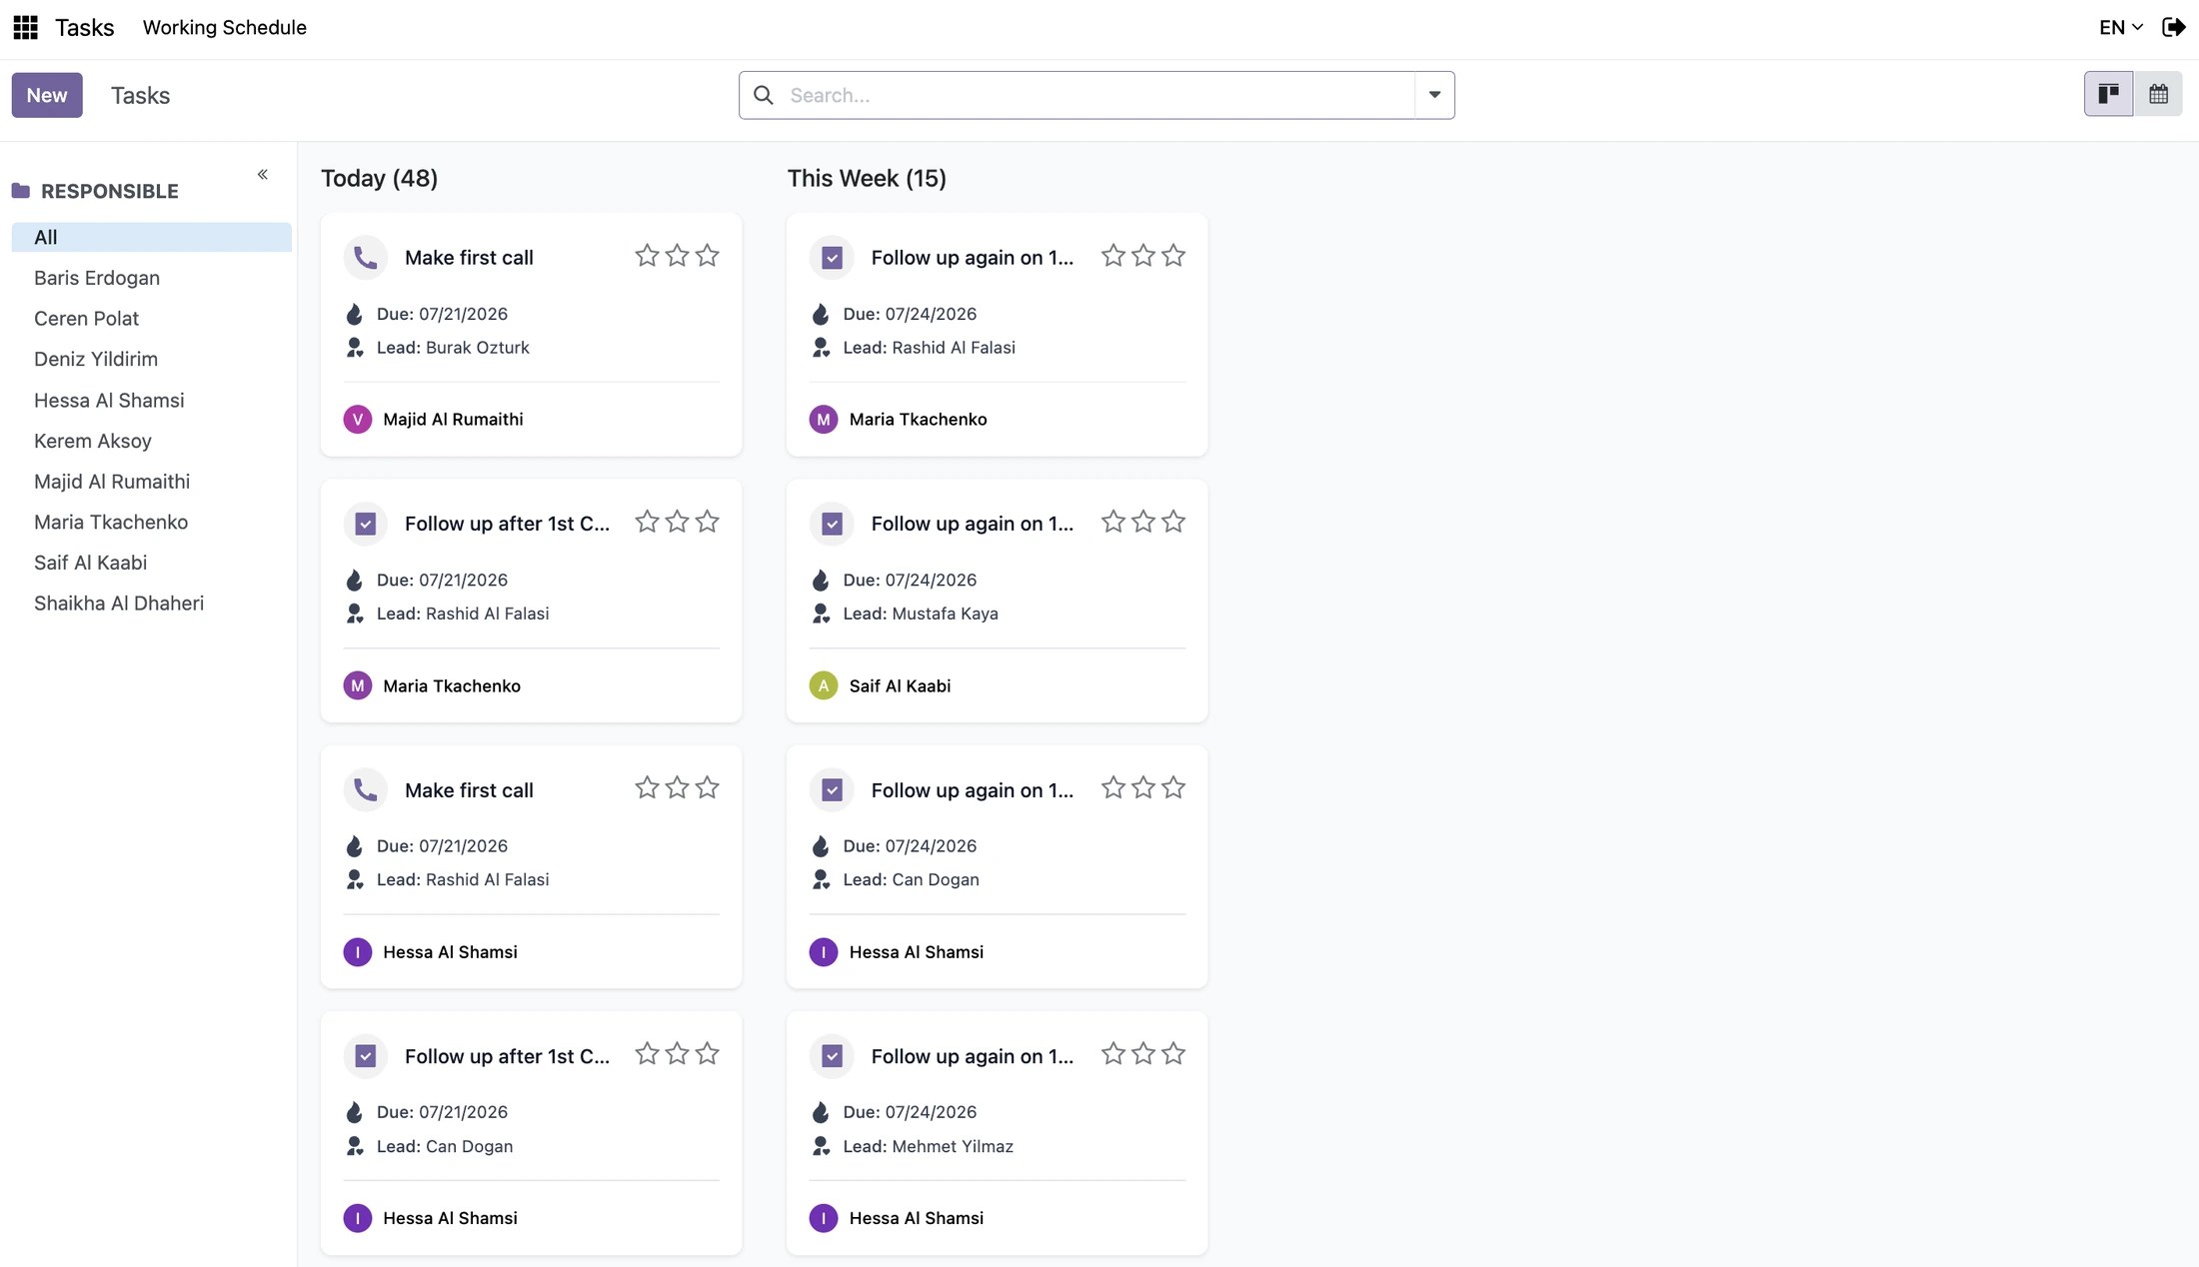The image size is (2199, 1267).
Task: Filter tasks by Baris Erdogan
Action: tap(97, 278)
